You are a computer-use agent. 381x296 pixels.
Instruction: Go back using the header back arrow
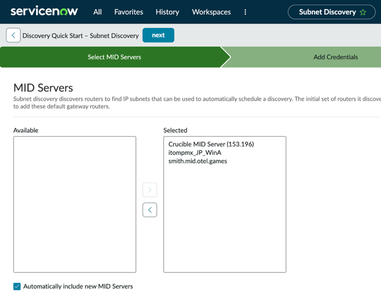coord(13,35)
